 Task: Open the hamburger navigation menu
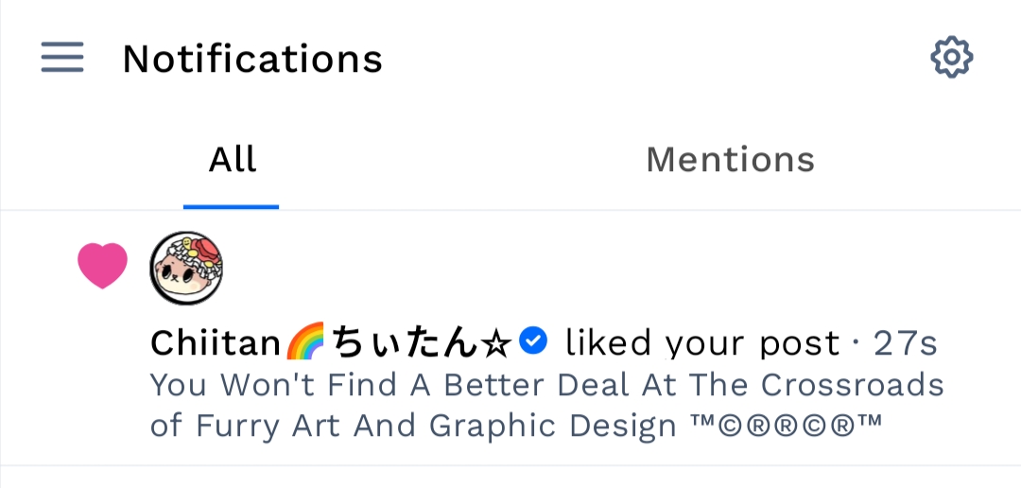click(62, 58)
